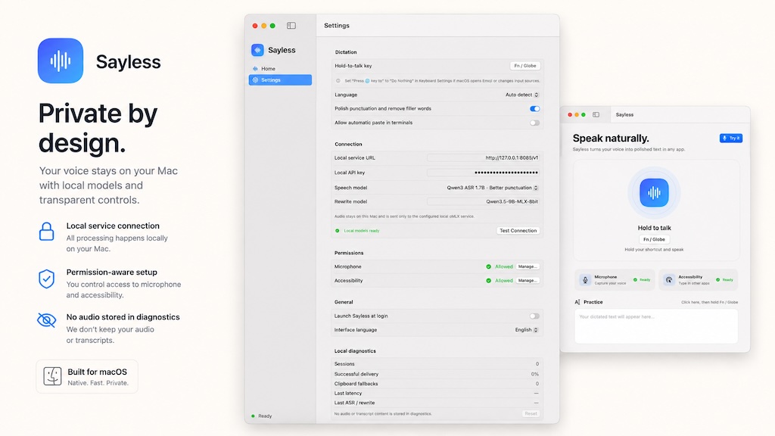
Task: Click the Practice dictated text box
Action: (x=656, y=326)
